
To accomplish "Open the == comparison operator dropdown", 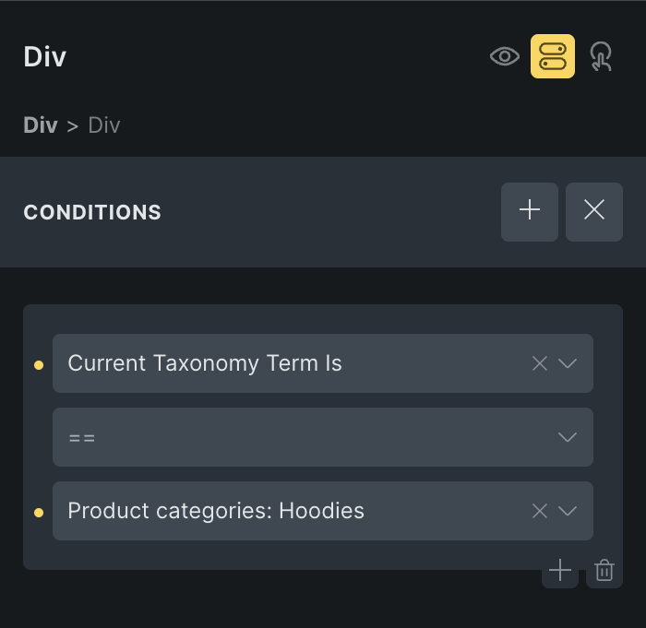I will coord(323,437).
